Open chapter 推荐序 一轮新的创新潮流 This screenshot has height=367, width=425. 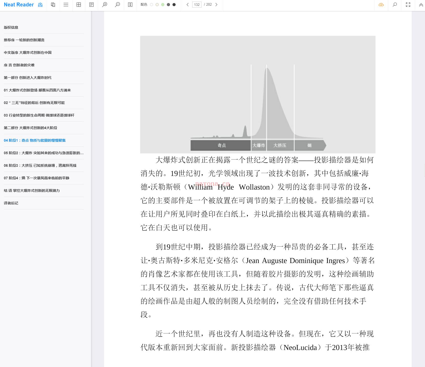pyautogui.click(x=44, y=40)
